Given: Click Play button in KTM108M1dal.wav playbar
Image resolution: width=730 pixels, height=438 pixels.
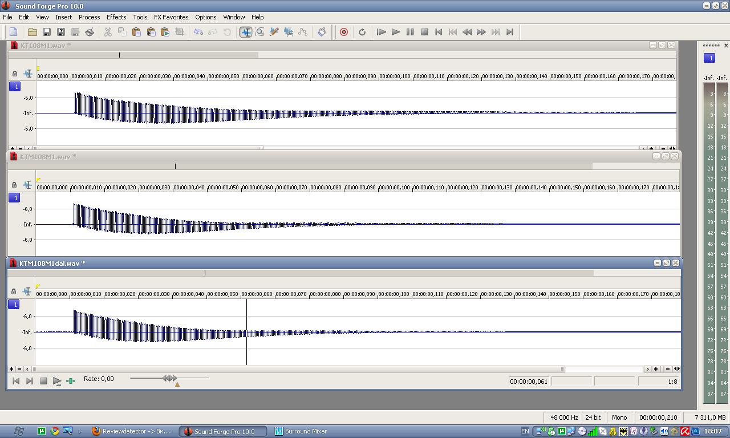Looking at the screenshot, I should pos(57,381).
